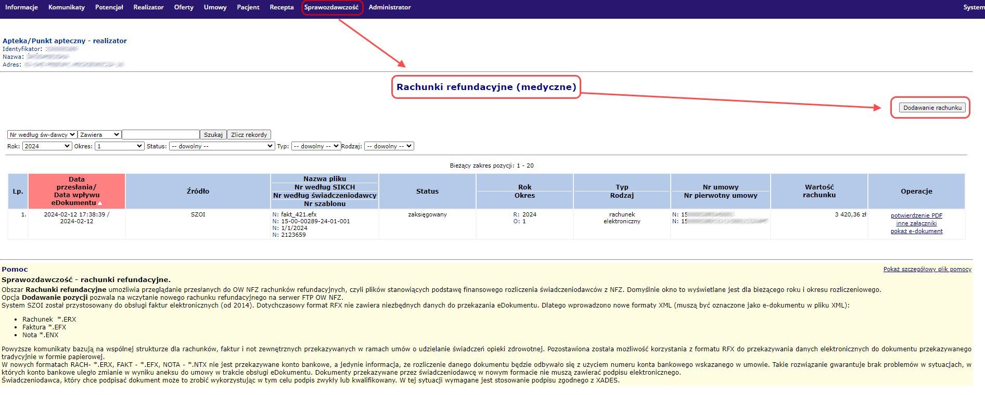
Task: Open the Rodzaj filter dropdown
Action: tap(389, 146)
